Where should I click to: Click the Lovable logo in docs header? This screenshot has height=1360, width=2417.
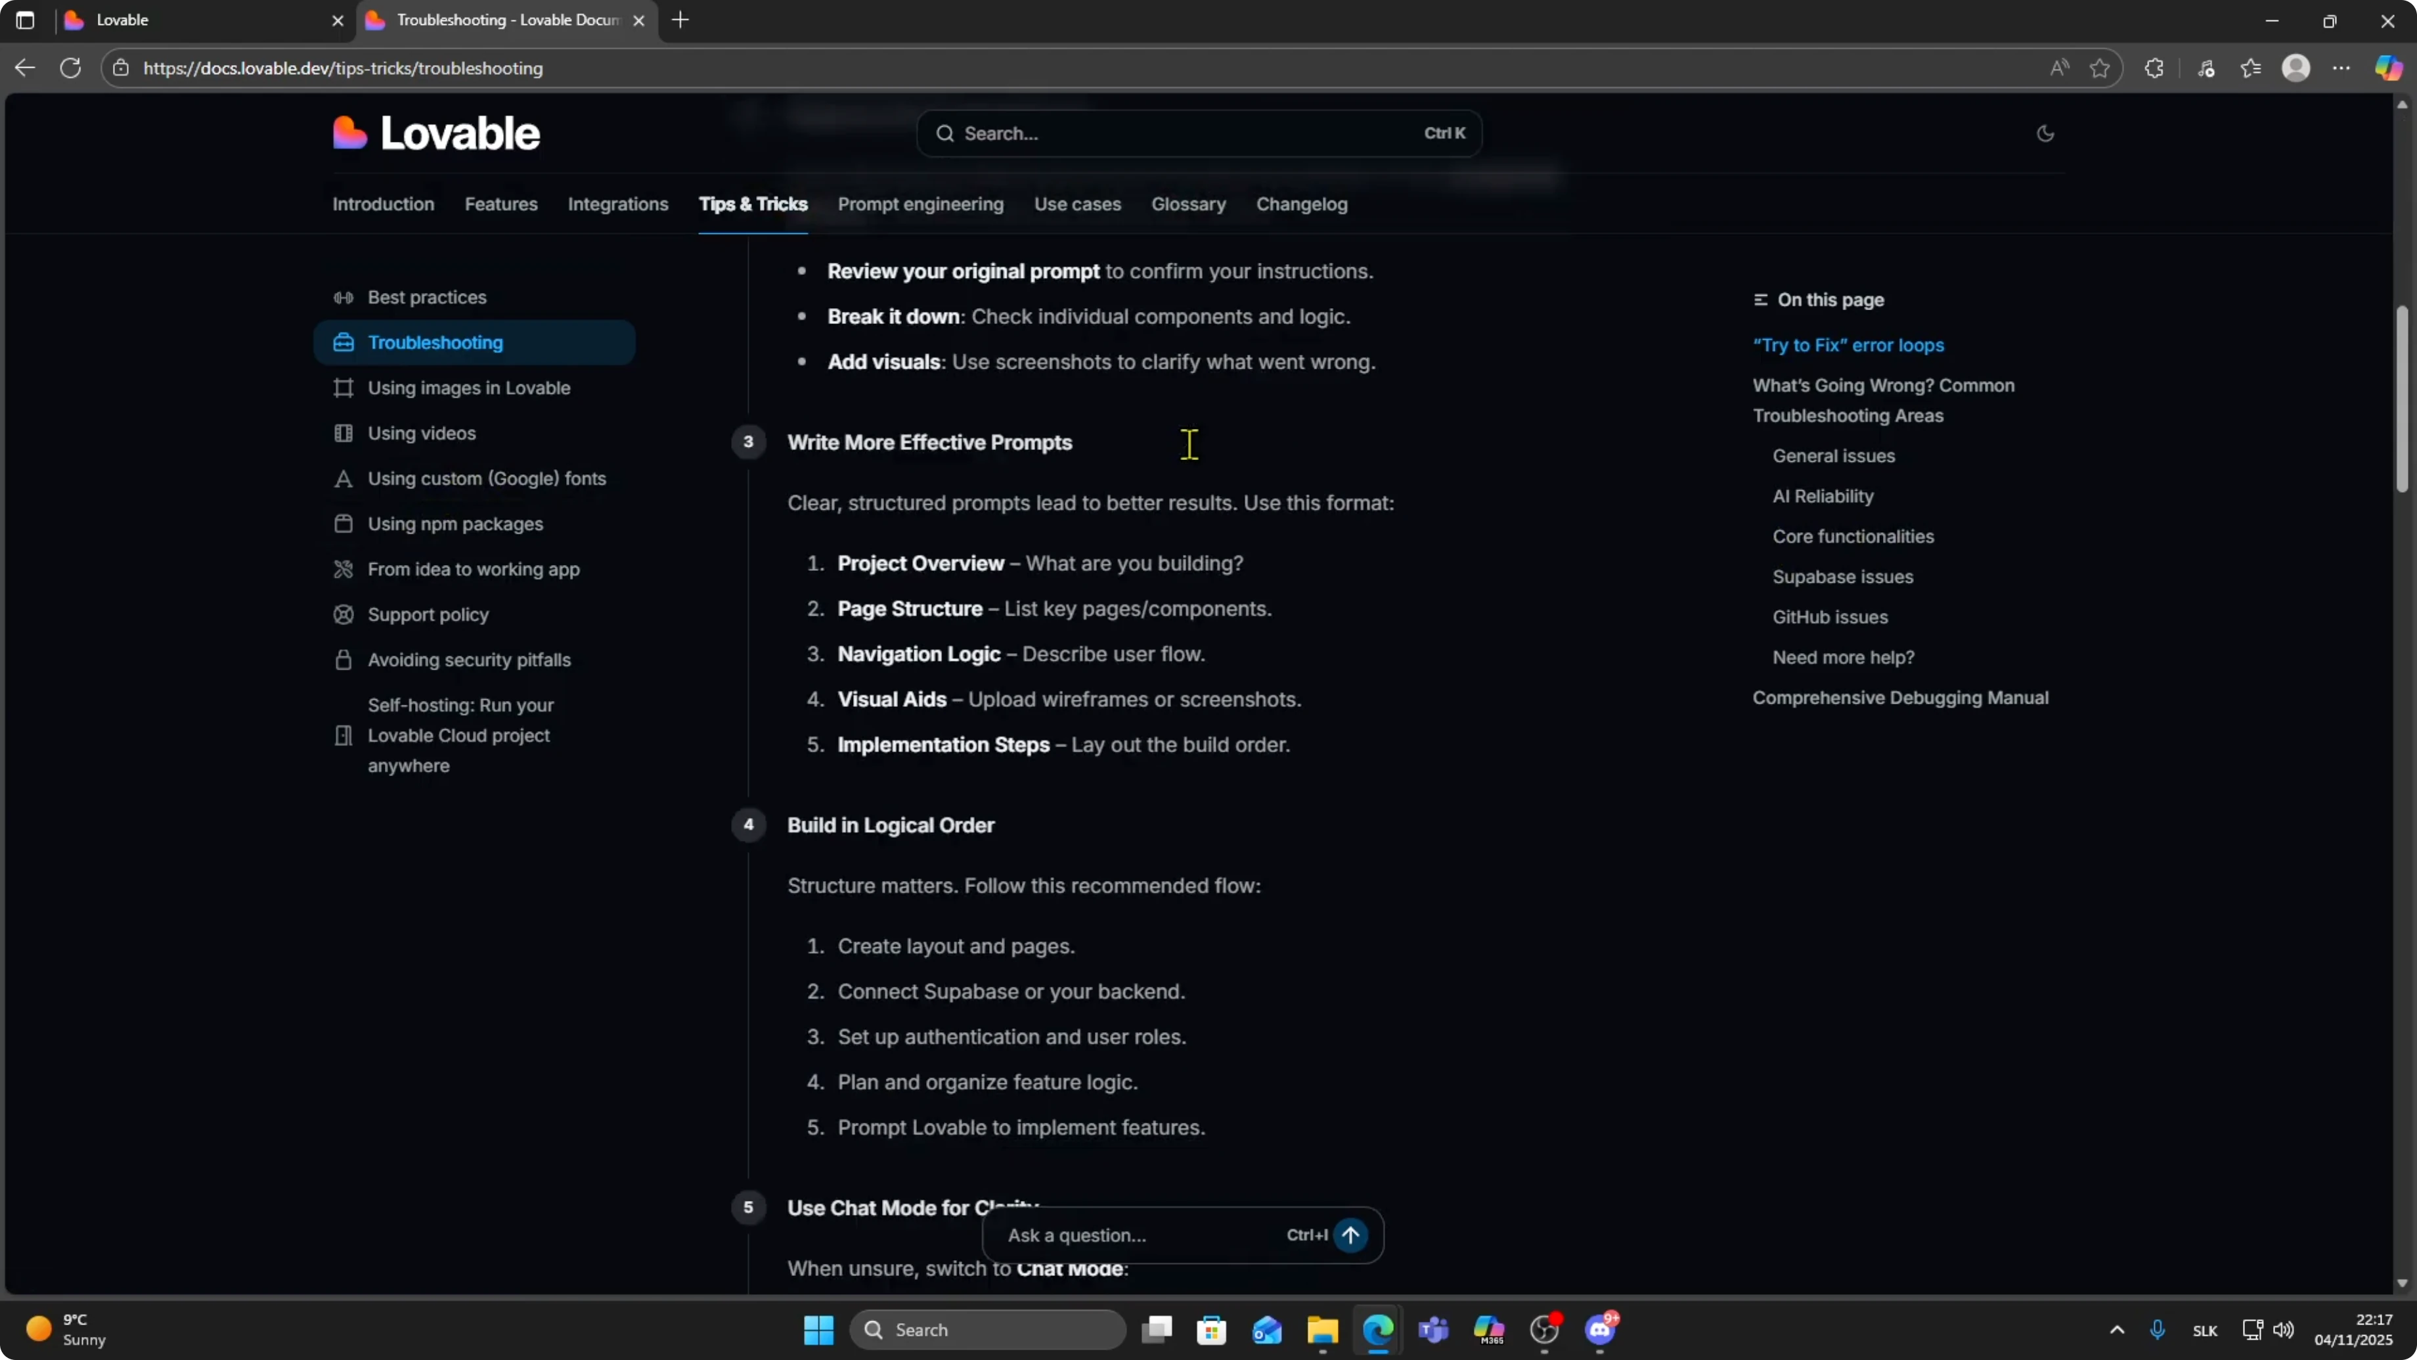pyautogui.click(x=436, y=133)
